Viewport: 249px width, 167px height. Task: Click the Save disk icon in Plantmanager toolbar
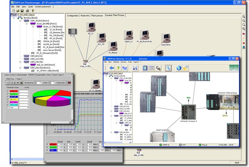coord(22,11)
